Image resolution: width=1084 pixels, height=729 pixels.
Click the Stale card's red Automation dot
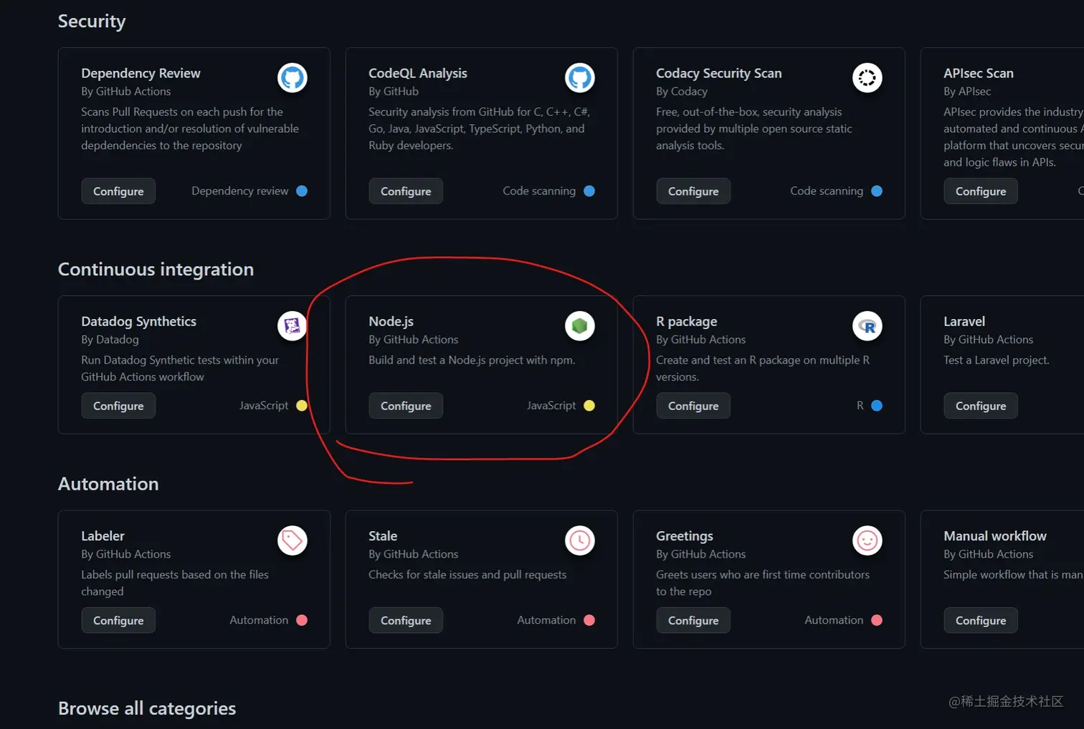[x=589, y=620]
